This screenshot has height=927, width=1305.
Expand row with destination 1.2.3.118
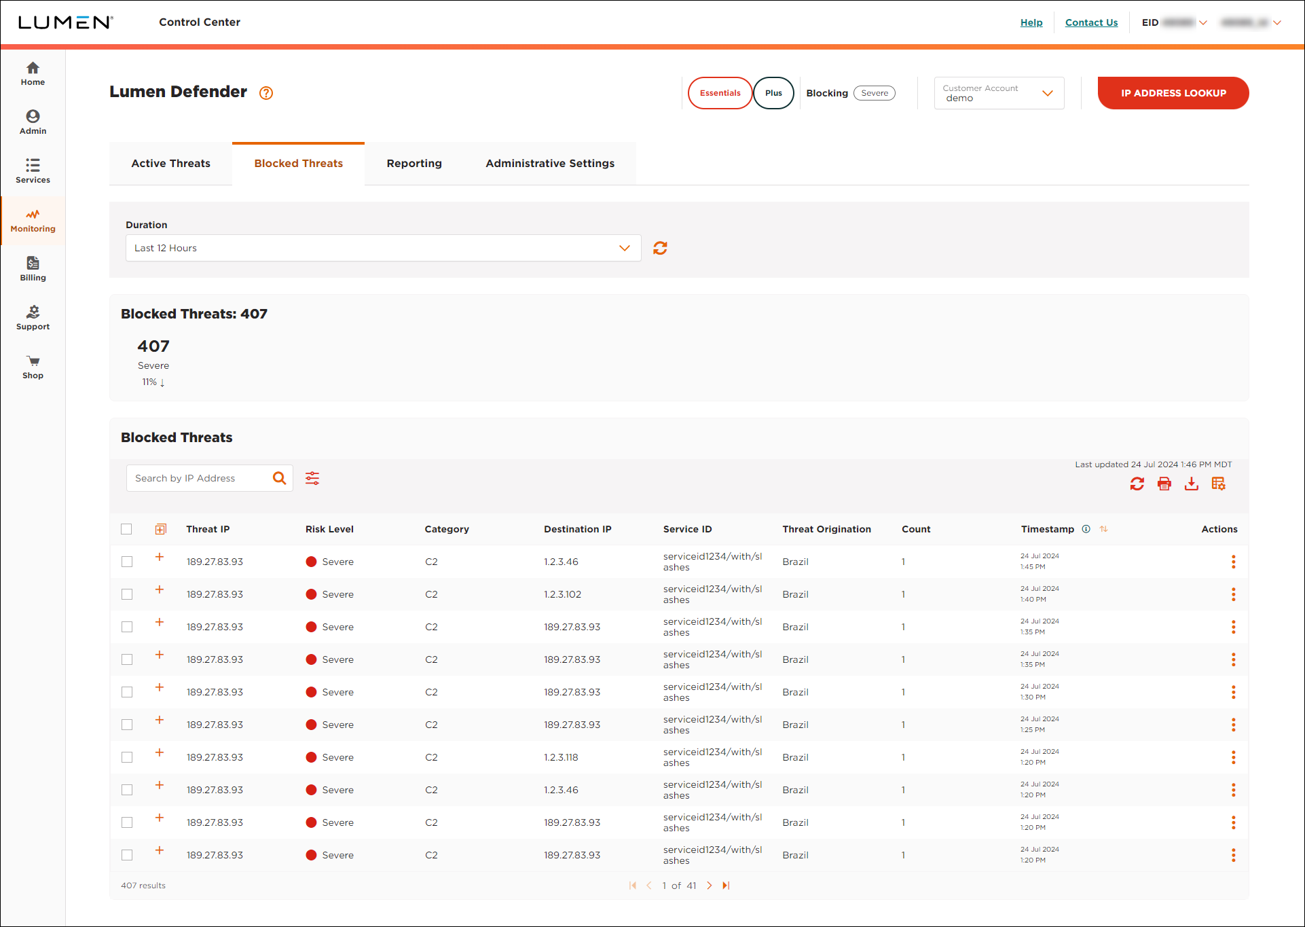160,752
